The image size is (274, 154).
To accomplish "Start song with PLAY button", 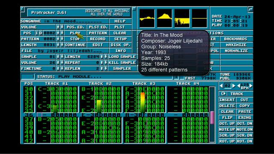I will click(x=75, y=33).
